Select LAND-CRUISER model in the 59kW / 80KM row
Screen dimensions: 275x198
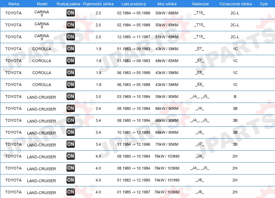pos(41,97)
